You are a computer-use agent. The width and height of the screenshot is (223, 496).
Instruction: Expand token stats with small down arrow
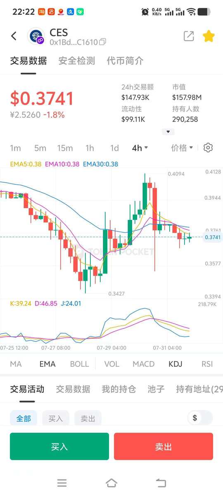[168, 132]
